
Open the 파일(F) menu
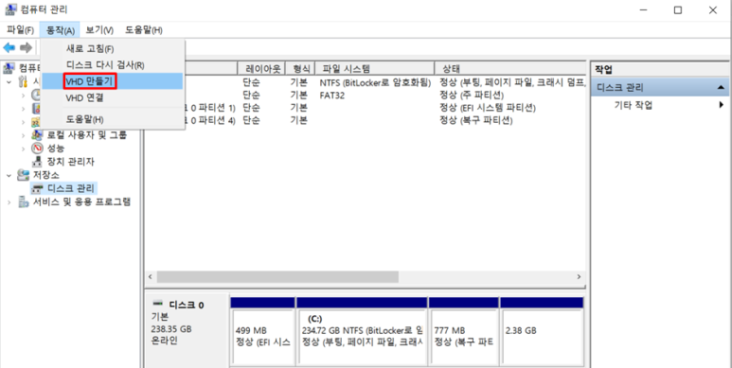point(20,30)
